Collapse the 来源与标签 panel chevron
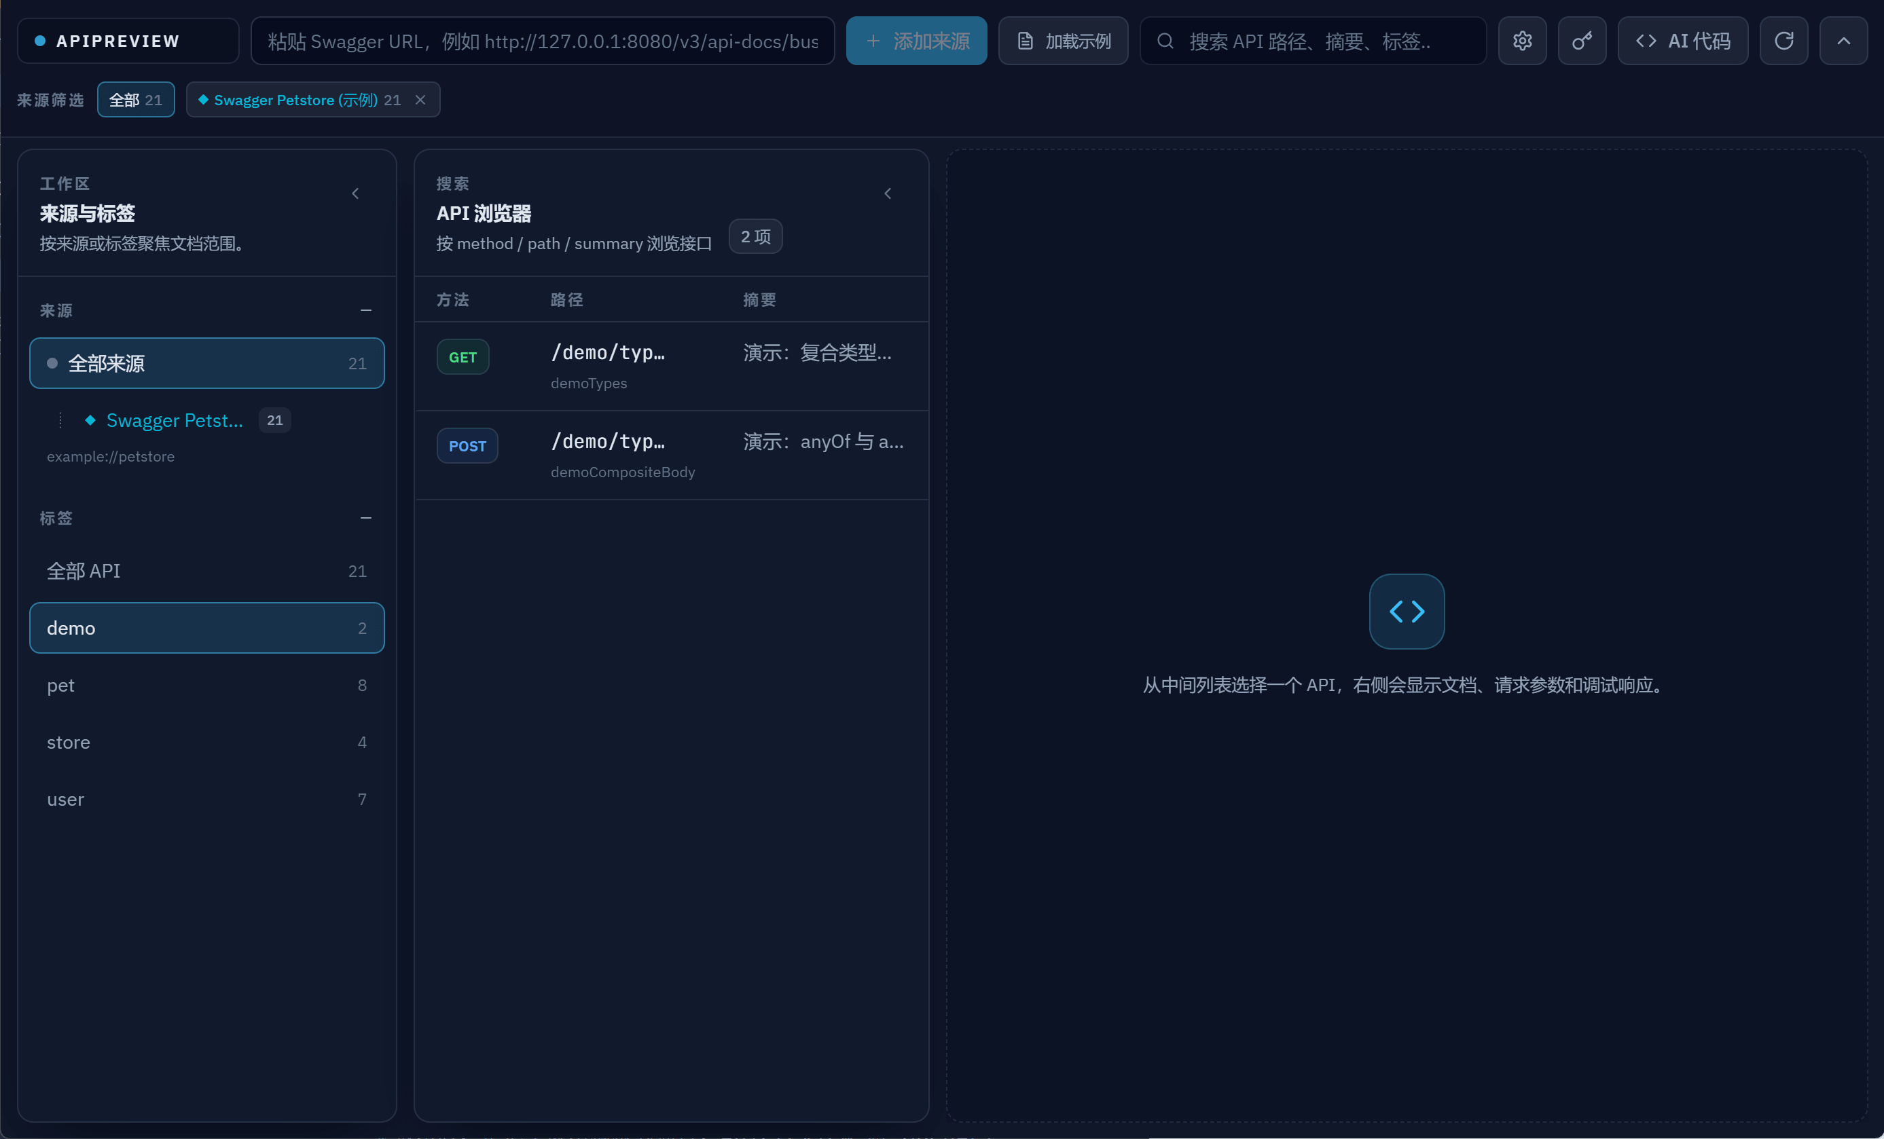Screen dimensions: 1884x1139 tap(355, 193)
